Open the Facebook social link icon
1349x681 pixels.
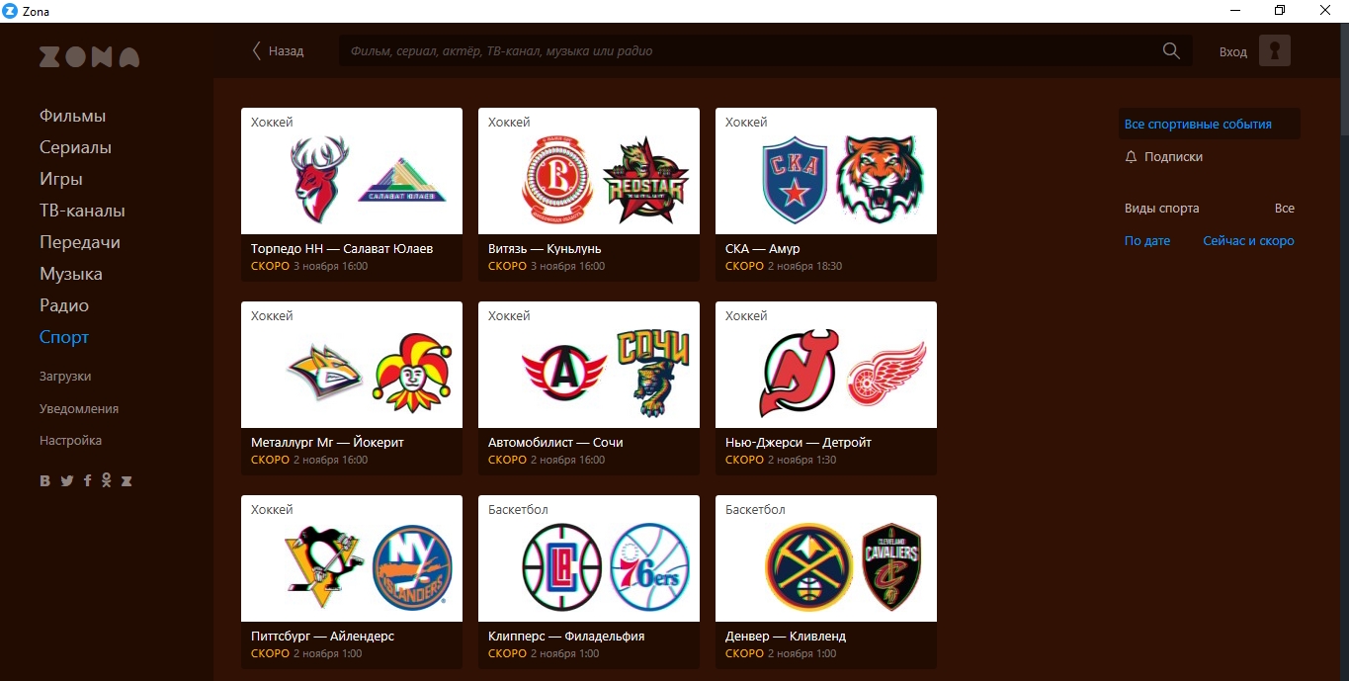87,480
